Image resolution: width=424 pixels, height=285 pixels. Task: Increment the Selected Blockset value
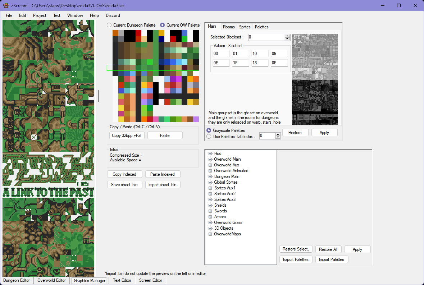coord(287,36)
